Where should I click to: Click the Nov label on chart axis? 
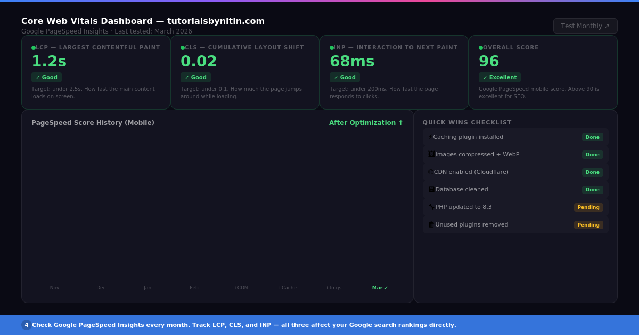[54, 288]
